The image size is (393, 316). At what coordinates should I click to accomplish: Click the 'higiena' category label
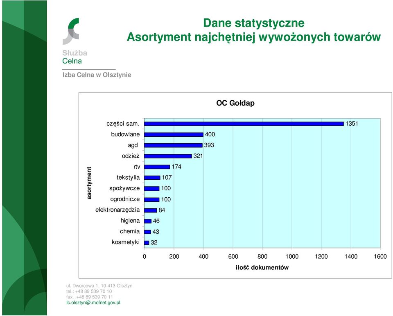(x=130, y=221)
